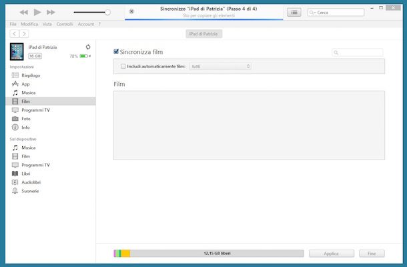Open the Account menu
407x267 pixels.
point(85,24)
